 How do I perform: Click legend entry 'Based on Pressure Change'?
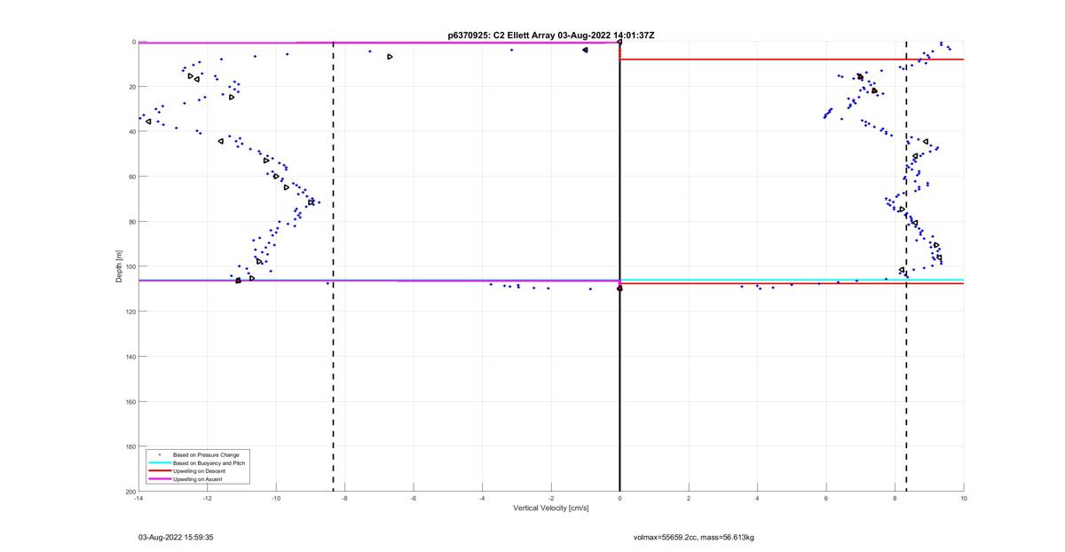206,455
